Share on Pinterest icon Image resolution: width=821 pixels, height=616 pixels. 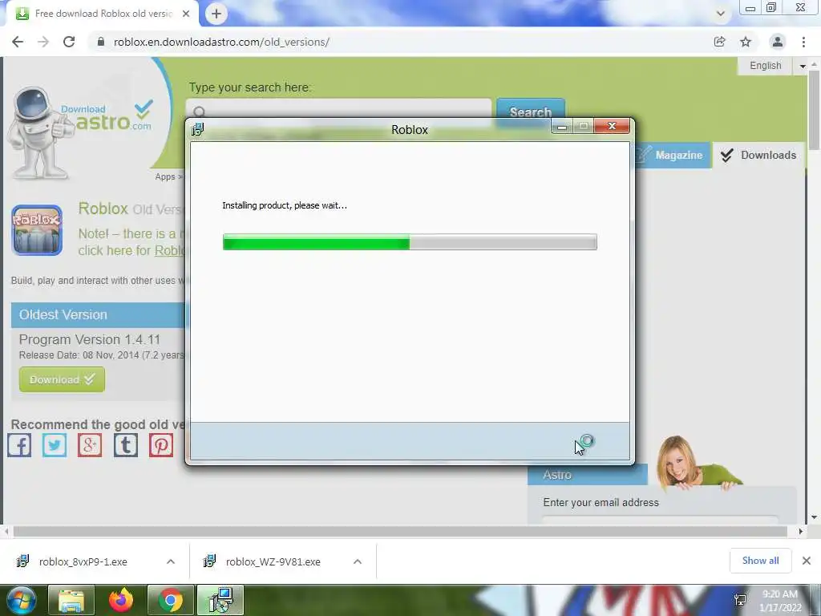click(161, 445)
